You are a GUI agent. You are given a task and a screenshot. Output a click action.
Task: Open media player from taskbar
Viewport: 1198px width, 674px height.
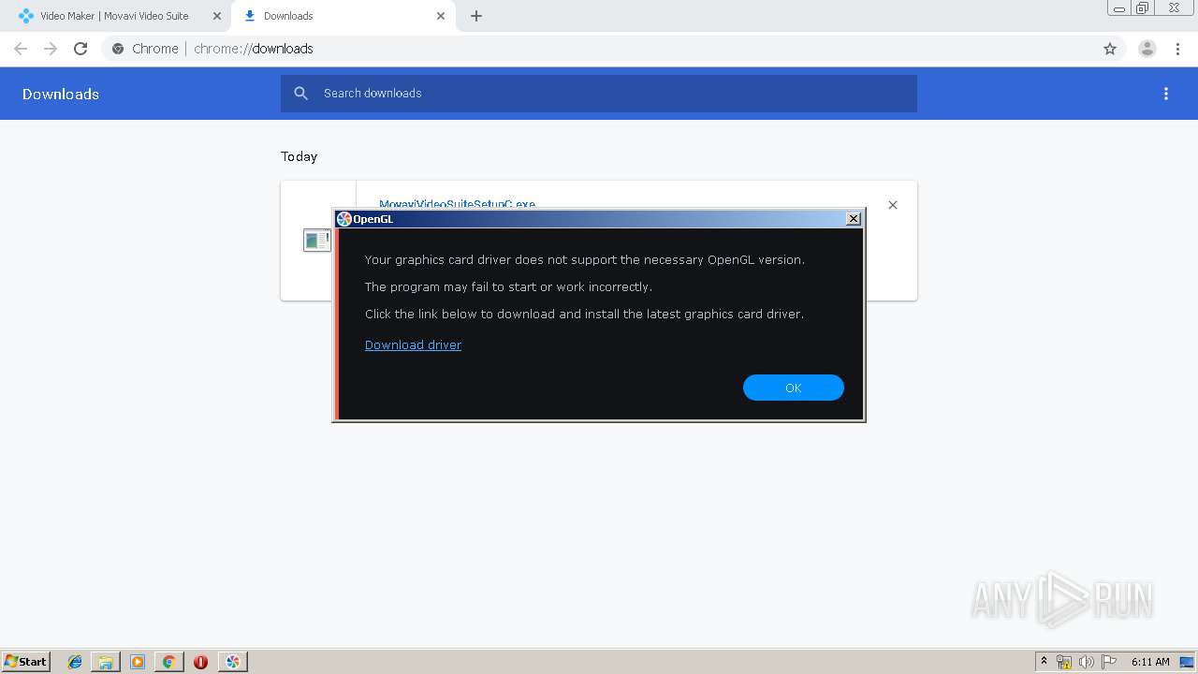[x=138, y=662]
